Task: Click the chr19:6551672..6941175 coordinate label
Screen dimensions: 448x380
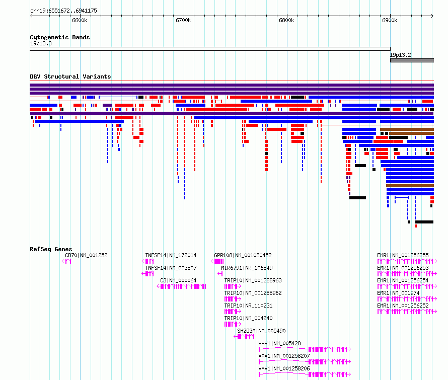Action: coord(63,11)
